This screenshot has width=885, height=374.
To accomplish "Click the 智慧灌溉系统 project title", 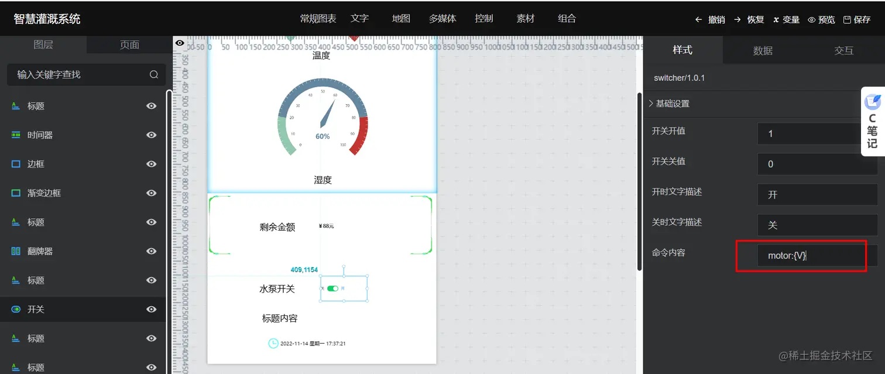I will pyautogui.click(x=47, y=19).
